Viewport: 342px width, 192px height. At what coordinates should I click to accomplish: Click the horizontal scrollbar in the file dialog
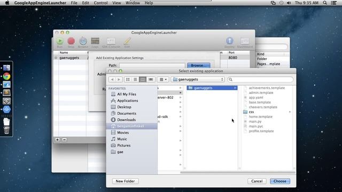click(x=237, y=172)
